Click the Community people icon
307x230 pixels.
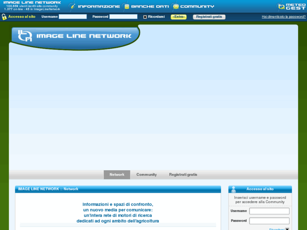tap(176, 6)
